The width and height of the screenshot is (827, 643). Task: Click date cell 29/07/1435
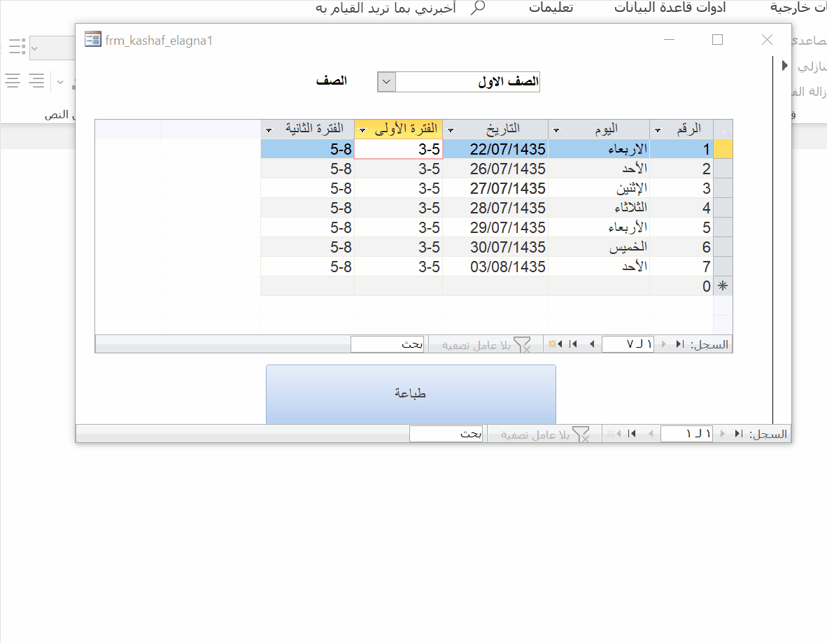[x=495, y=227]
